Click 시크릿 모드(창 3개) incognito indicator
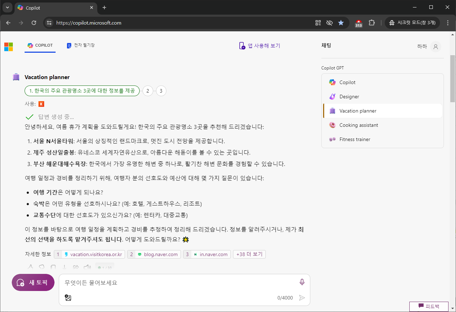 (x=413, y=23)
